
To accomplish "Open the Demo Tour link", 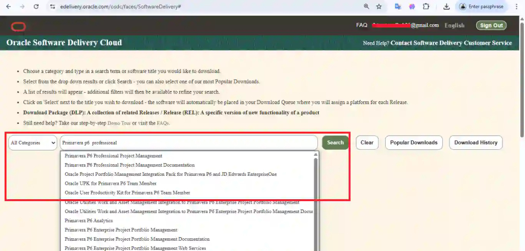I will 119,123.
